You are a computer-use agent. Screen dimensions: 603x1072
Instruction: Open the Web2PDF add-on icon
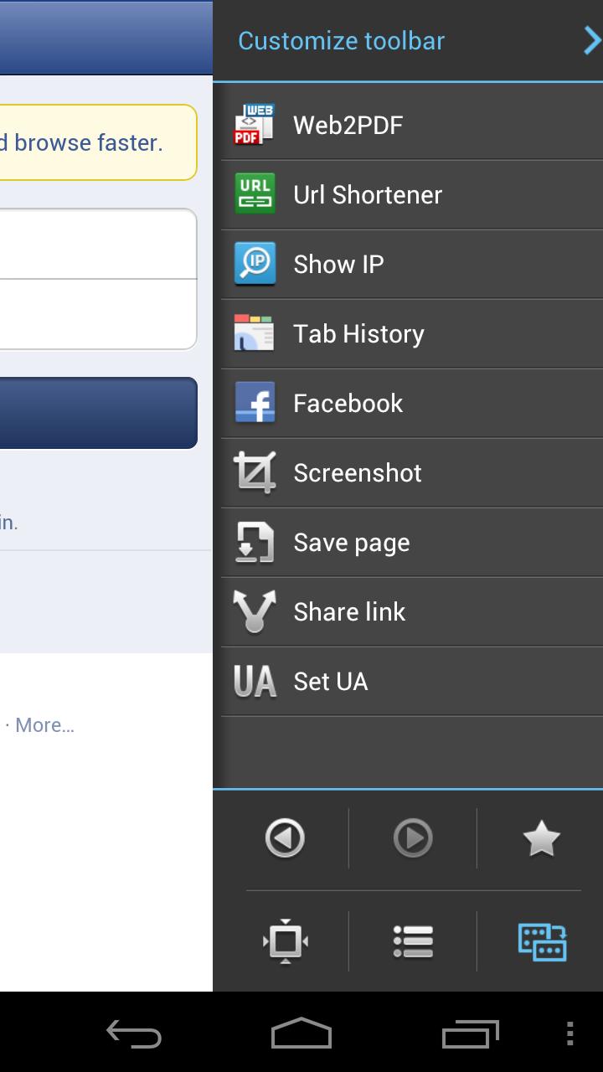pyautogui.click(x=255, y=125)
